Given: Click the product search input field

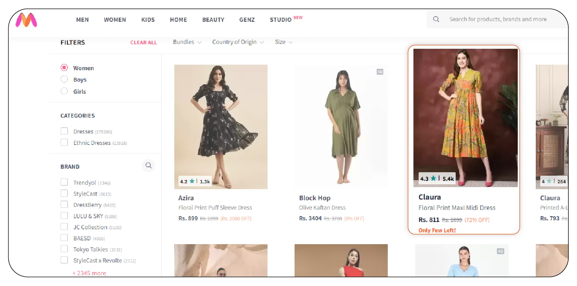Looking at the screenshot, I should coord(498,19).
